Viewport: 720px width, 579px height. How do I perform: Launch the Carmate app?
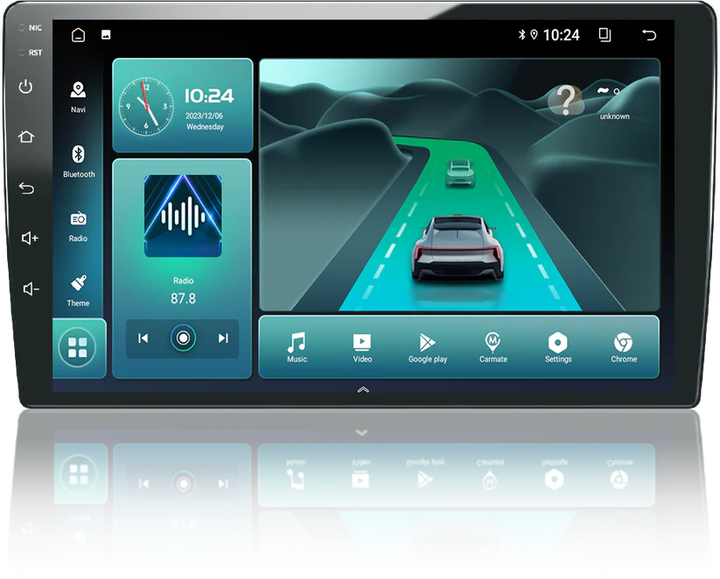point(493,346)
